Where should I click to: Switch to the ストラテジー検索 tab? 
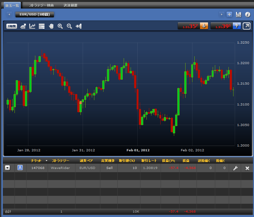pyautogui.click(x=41, y=5)
